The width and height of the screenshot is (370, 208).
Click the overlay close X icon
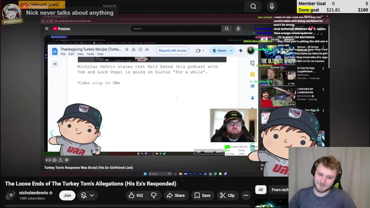(x=327, y=16)
